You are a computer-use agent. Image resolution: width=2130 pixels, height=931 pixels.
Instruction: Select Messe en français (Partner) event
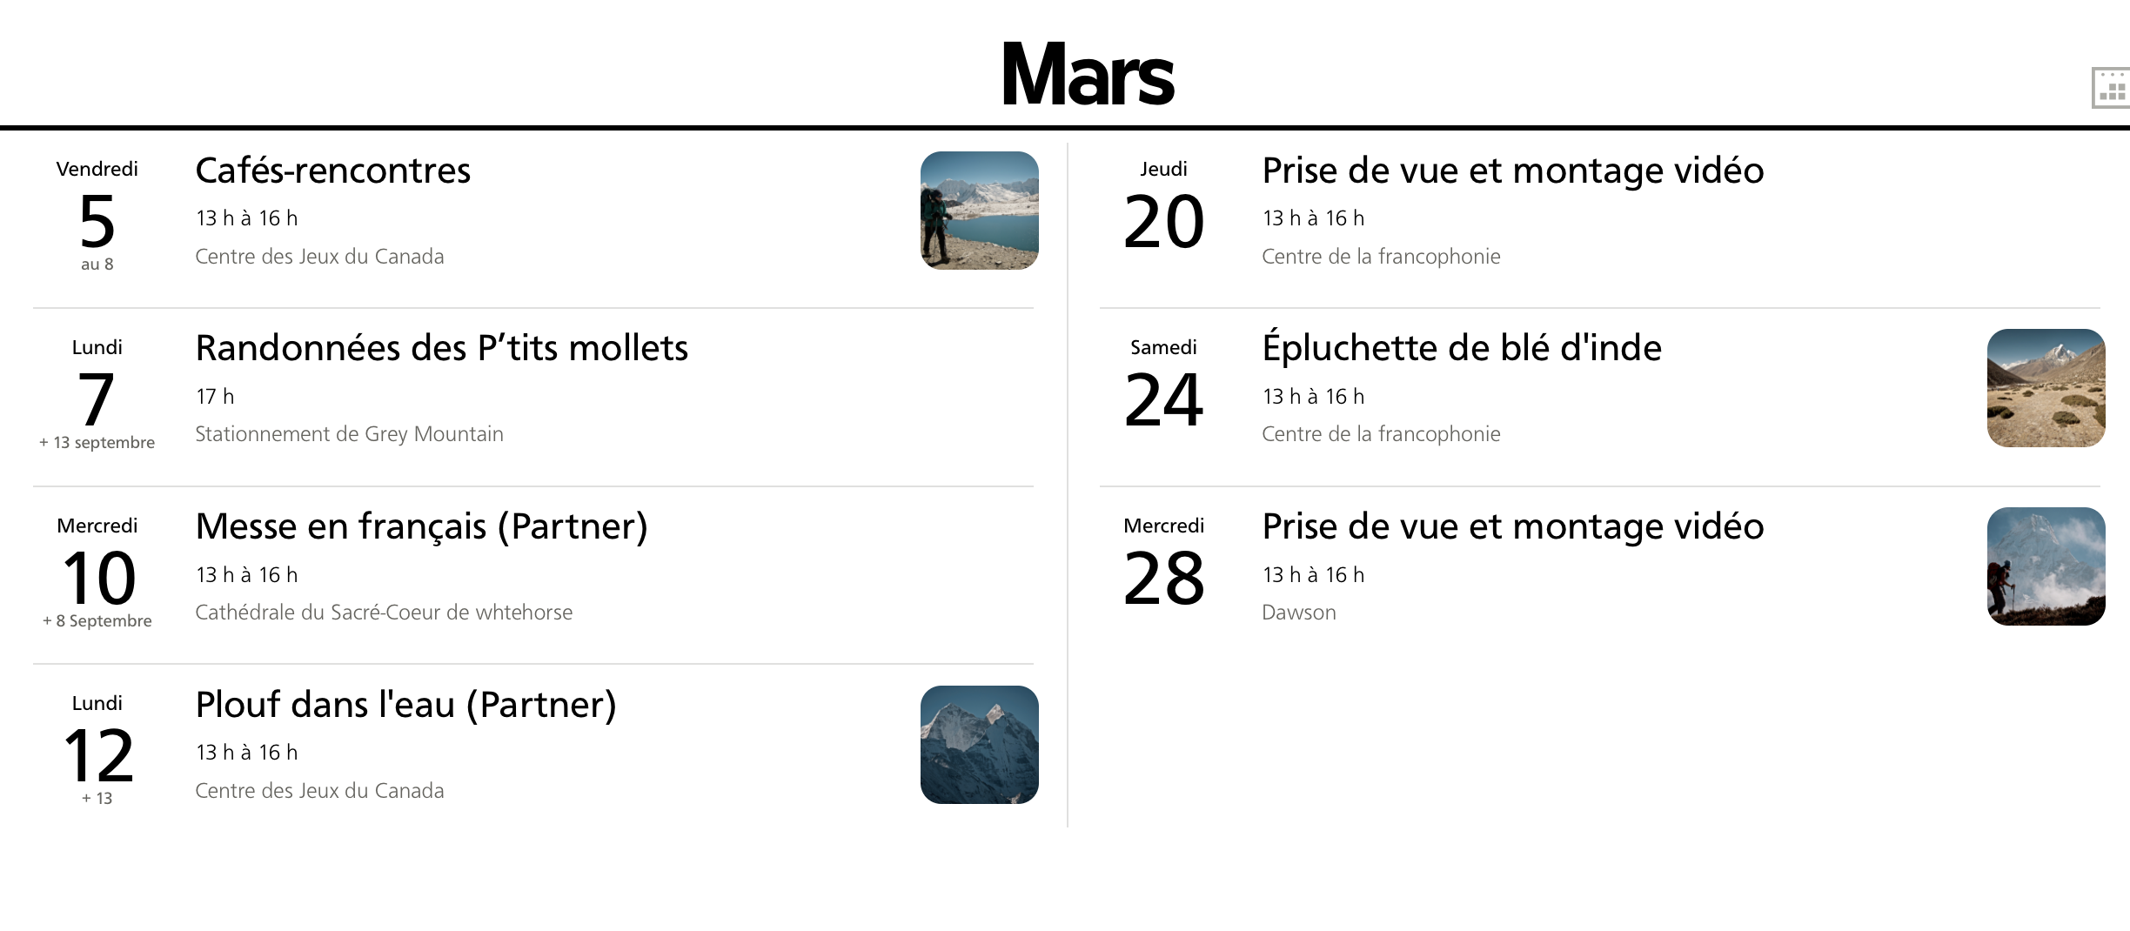coord(421,526)
